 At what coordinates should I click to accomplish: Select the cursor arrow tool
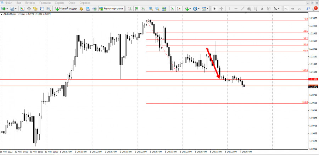click(214, 8)
